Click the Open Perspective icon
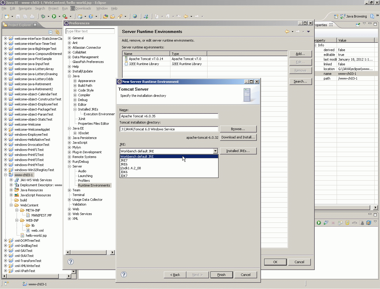Screen dimensions: 380x289 coord(336,16)
